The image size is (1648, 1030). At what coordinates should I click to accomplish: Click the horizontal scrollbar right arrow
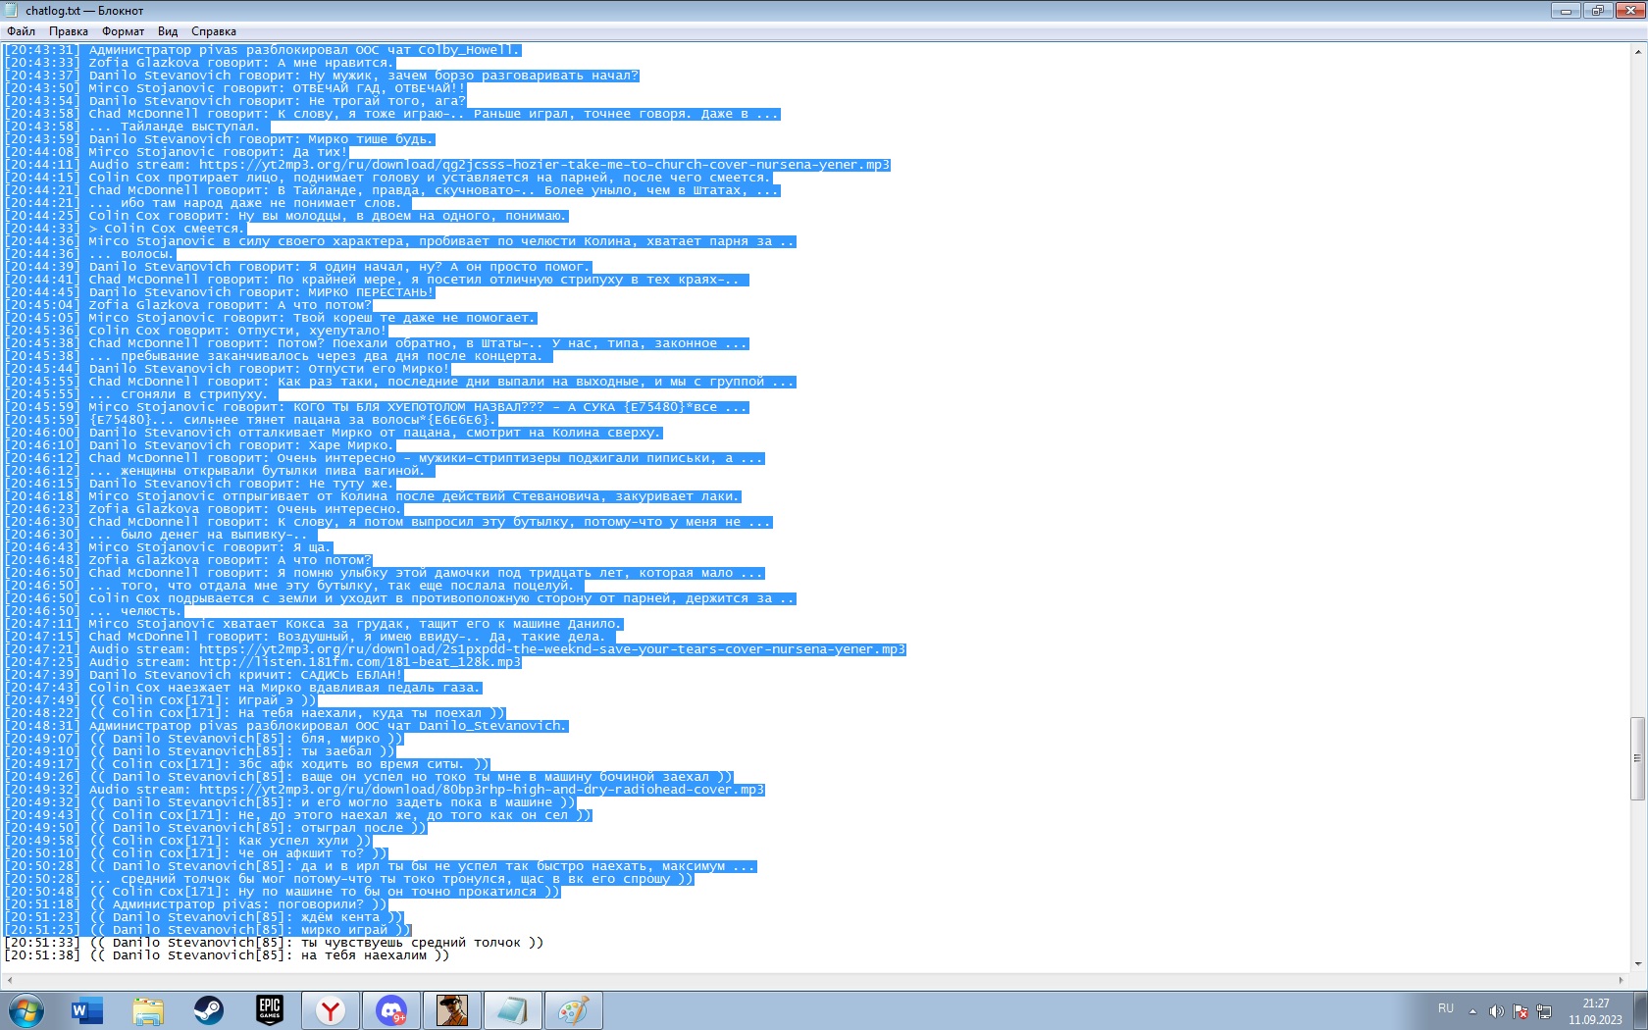1621,980
